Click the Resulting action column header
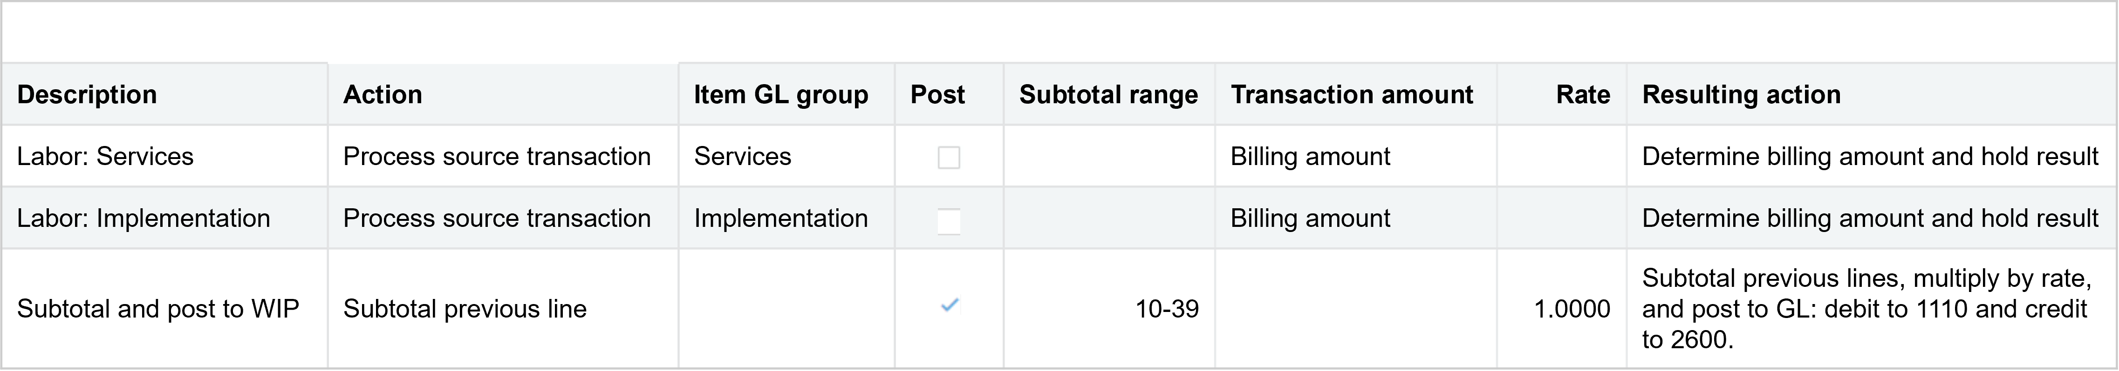 [1742, 94]
